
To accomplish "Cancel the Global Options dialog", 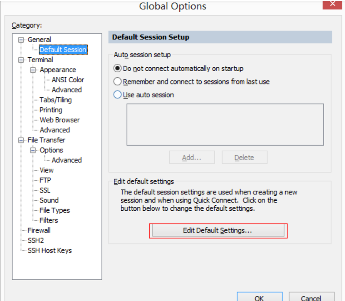I will click(311, 297).
